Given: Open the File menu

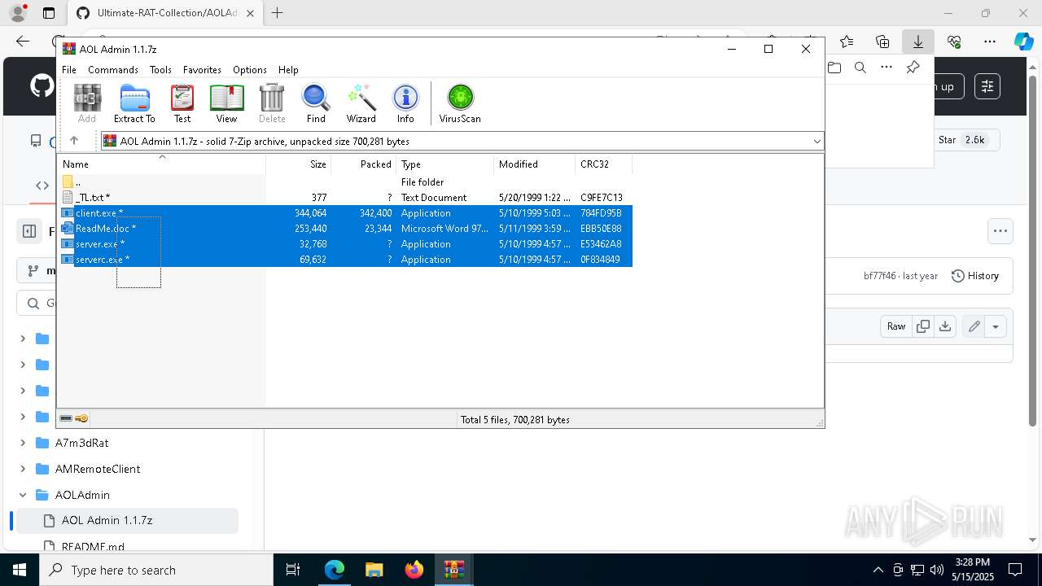Looking at the screenshot, I should click(x=69, y=70).
